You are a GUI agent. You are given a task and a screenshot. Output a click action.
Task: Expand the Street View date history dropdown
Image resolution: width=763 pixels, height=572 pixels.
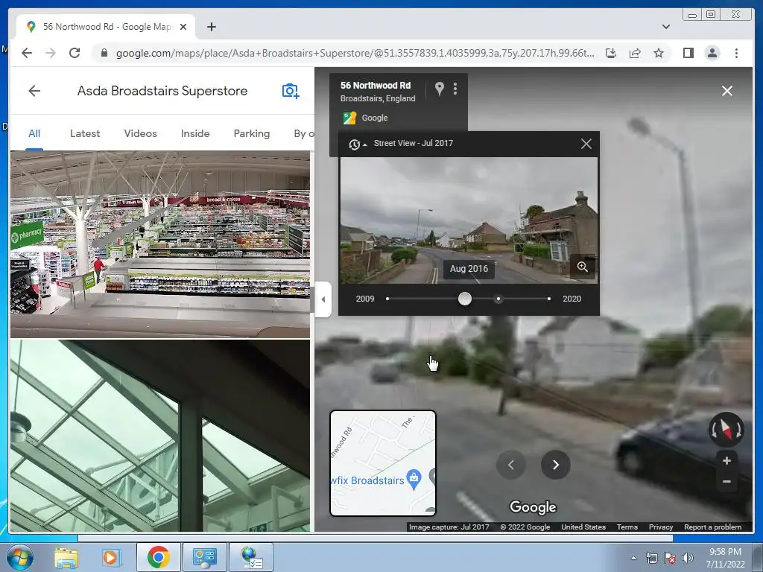click(x=357, y=144)
